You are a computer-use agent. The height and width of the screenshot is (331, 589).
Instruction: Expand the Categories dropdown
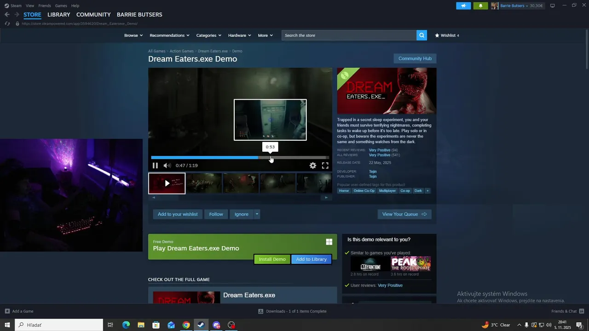point(209,35)
